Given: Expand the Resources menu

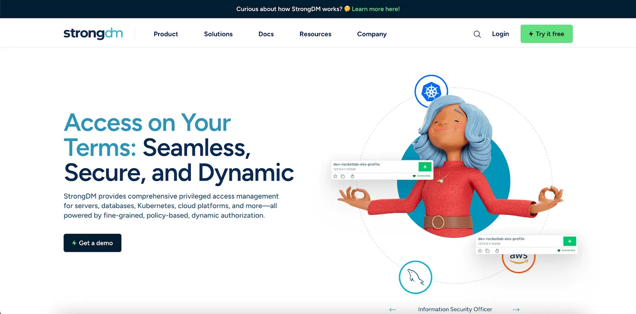Looking at the screenshot, I should [315, 34].
